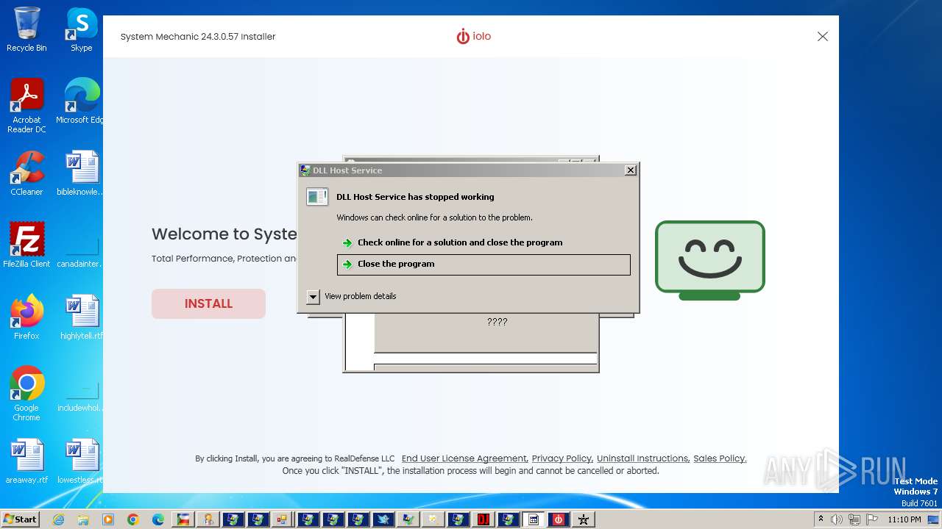Show hidden system tray icons
Screen dimensions: 942x529
821,519
